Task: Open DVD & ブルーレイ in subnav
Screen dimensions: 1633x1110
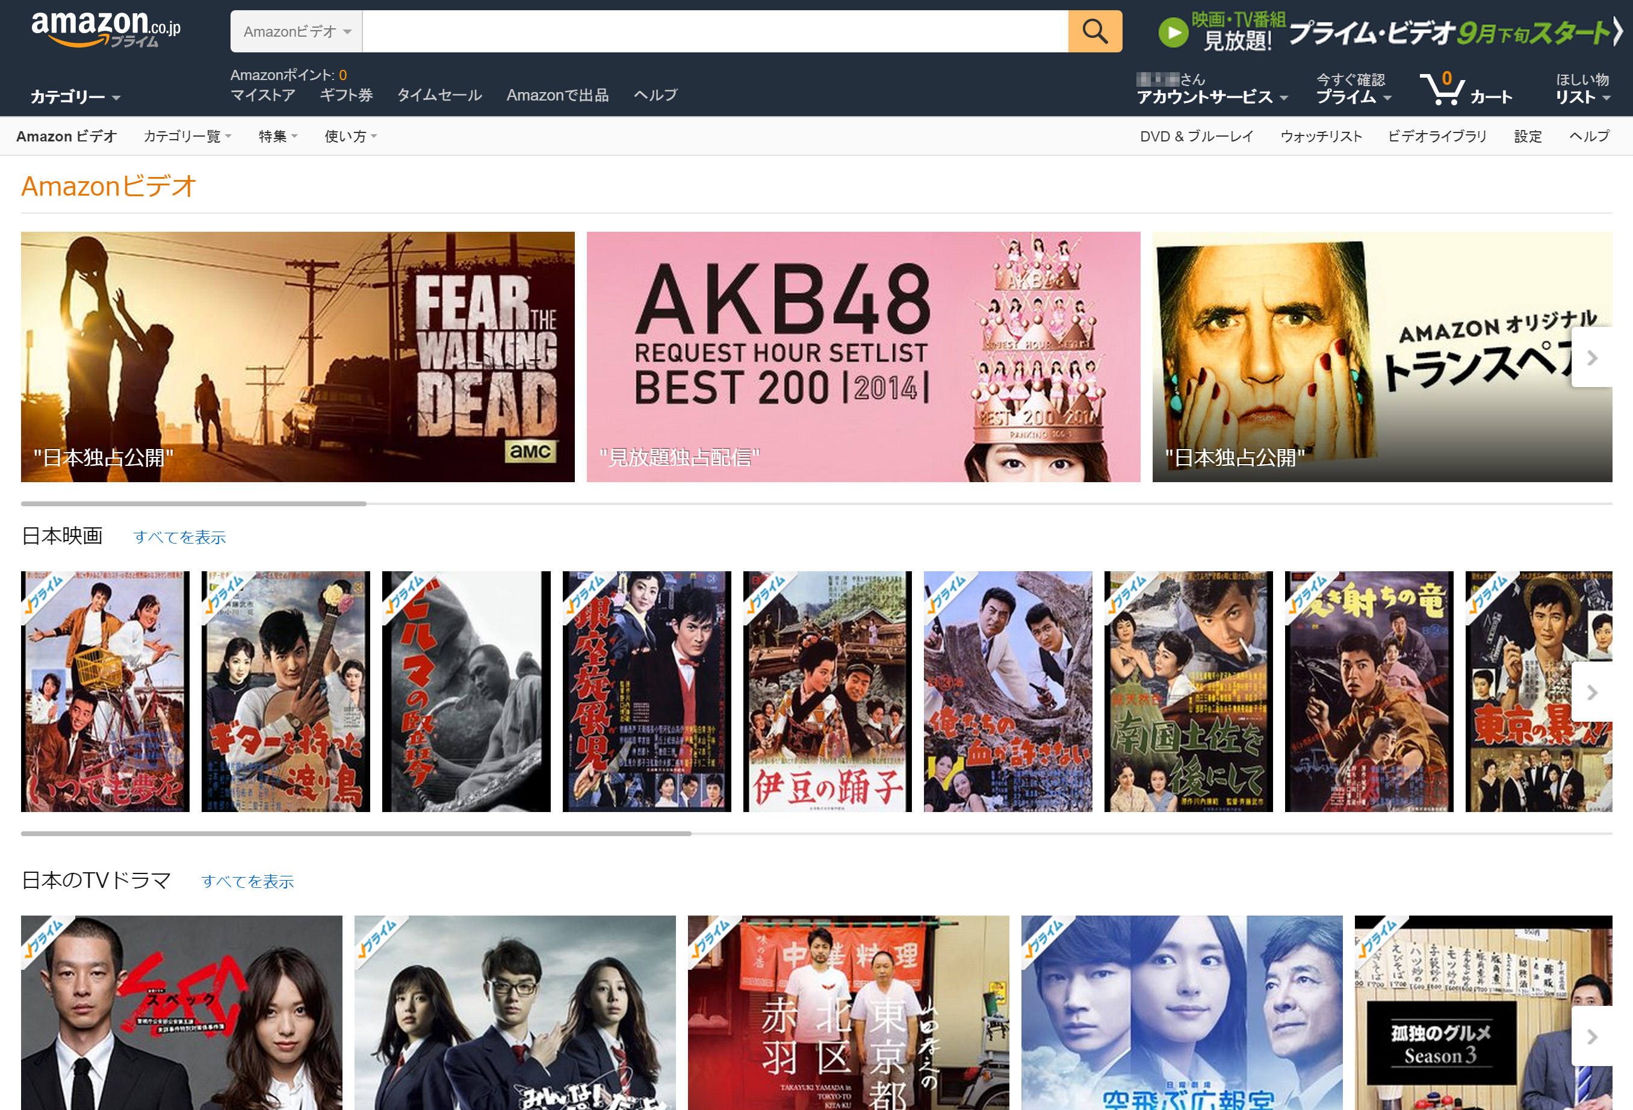Action: (1196, 136)
